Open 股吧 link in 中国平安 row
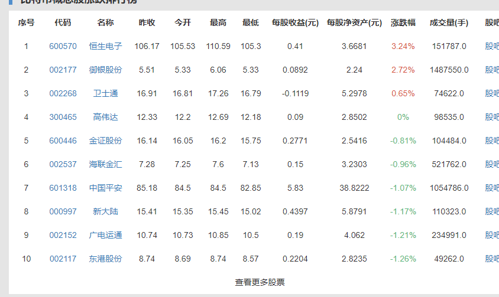This screenshot has width=499, height=297. tap(492, 188)
